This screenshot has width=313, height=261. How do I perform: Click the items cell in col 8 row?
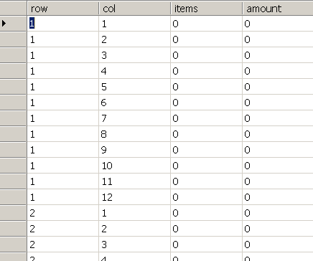(206, 134)
